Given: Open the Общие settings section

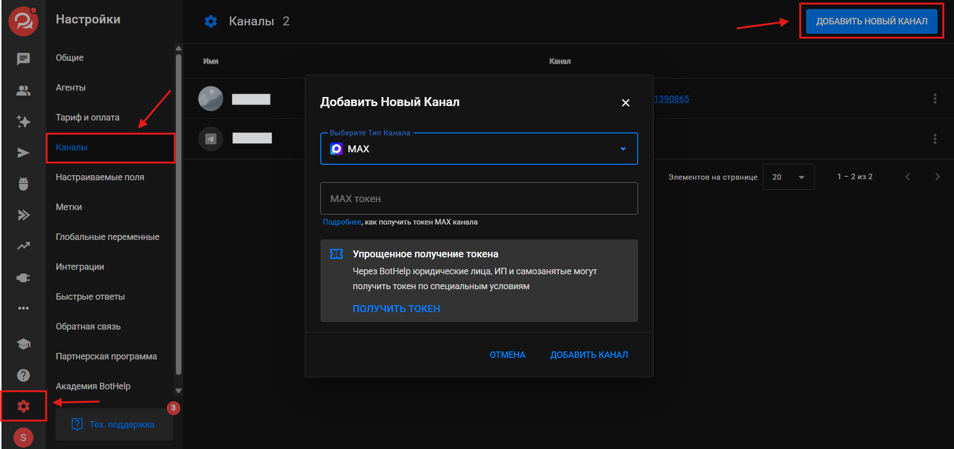Looking at the screenshot, I should (x=70, y=58).
